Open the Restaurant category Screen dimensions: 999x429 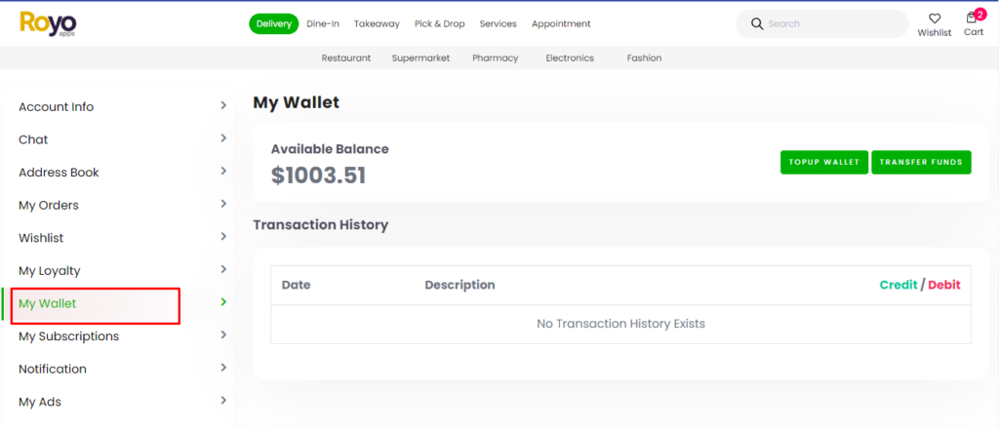346,58
